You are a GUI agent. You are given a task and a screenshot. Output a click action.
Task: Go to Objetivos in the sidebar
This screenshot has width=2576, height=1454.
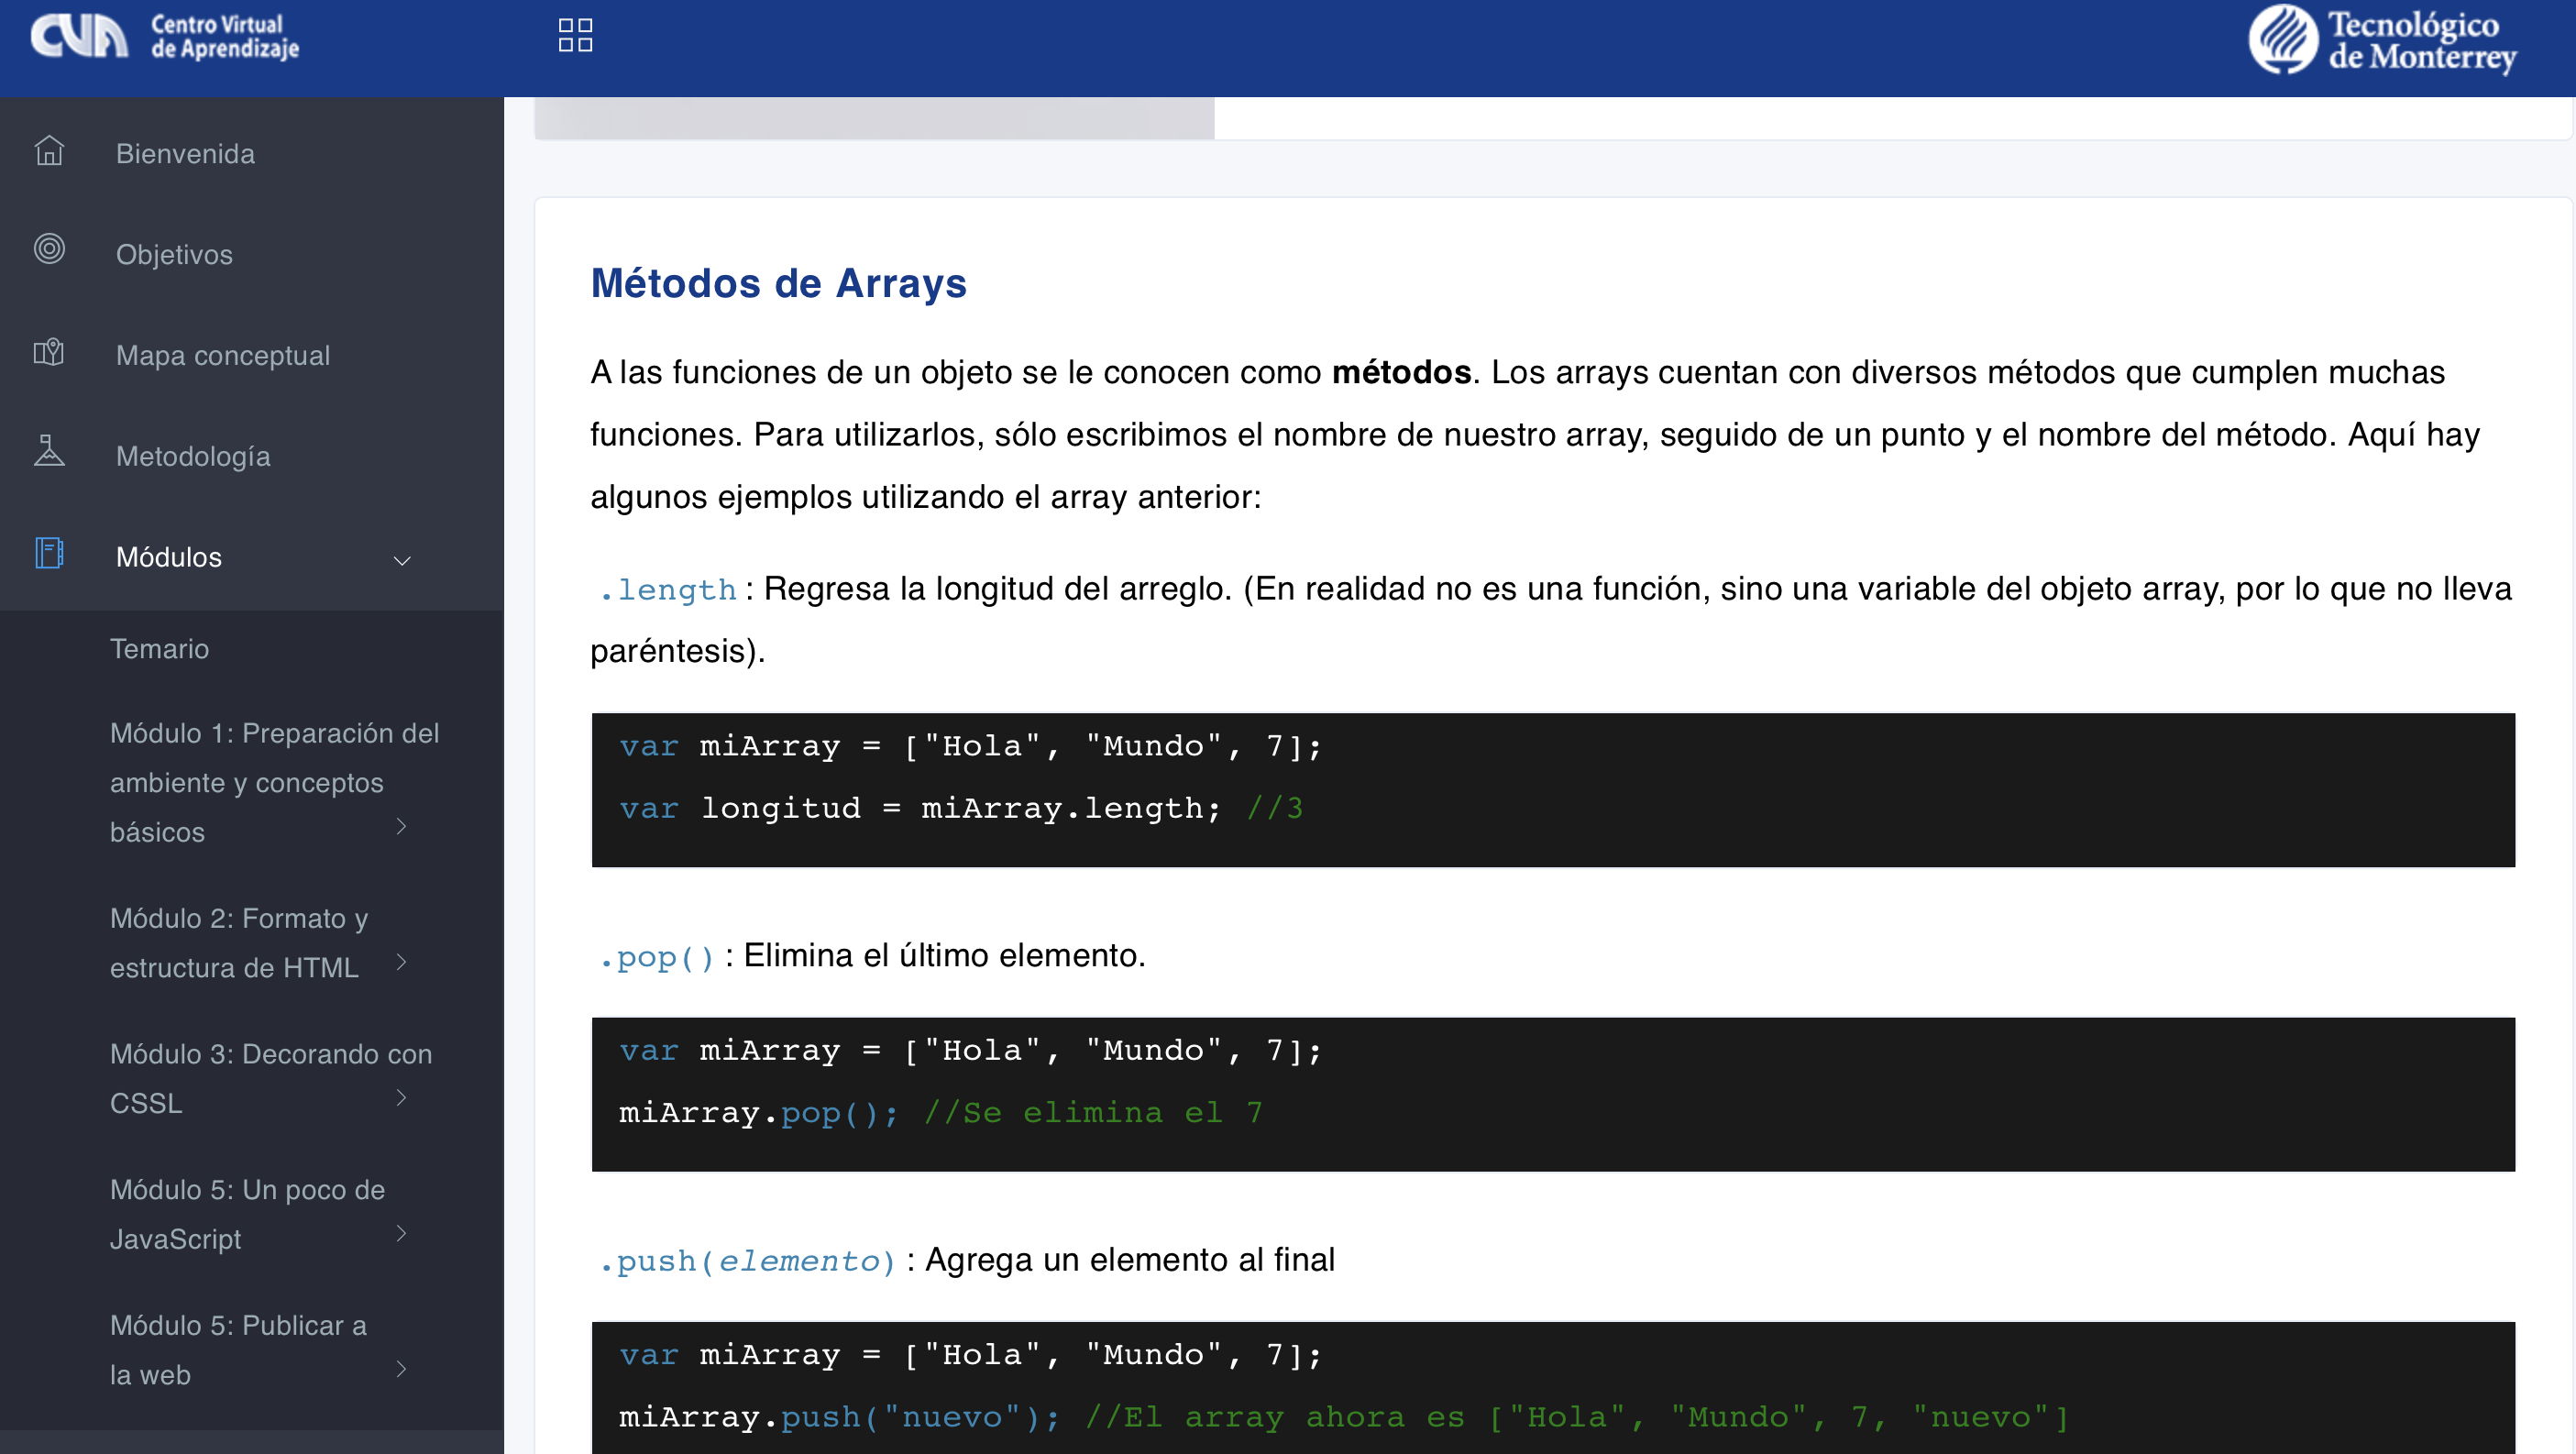(174, 255)
